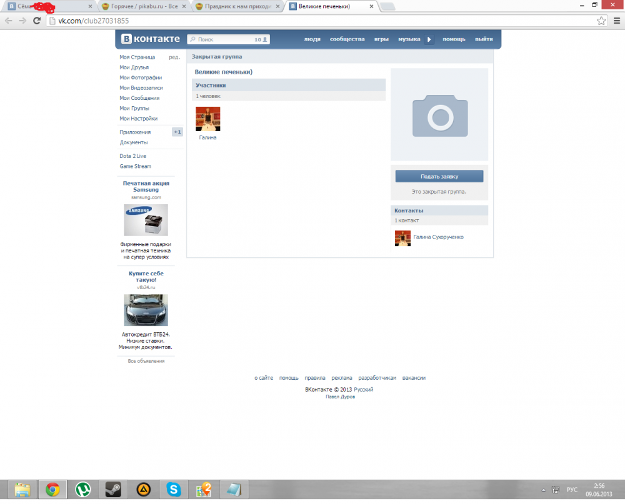Open the Галина Сухорученко contact link
625x504 pixels.
439,237
